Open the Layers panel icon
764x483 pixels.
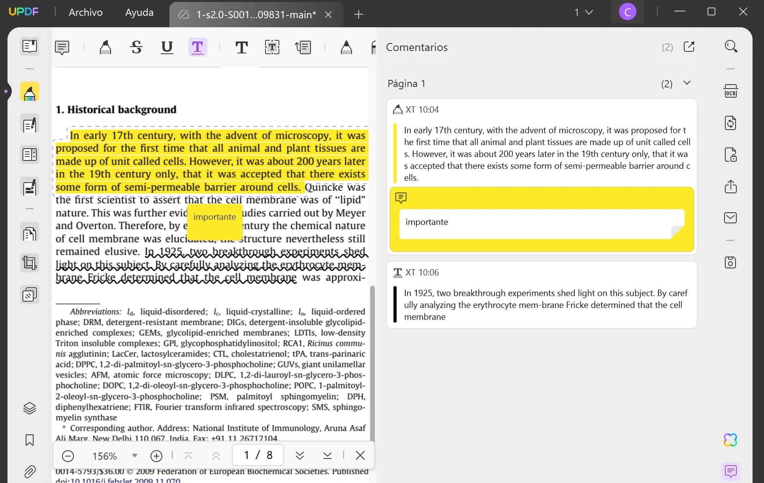pos(30,408)
